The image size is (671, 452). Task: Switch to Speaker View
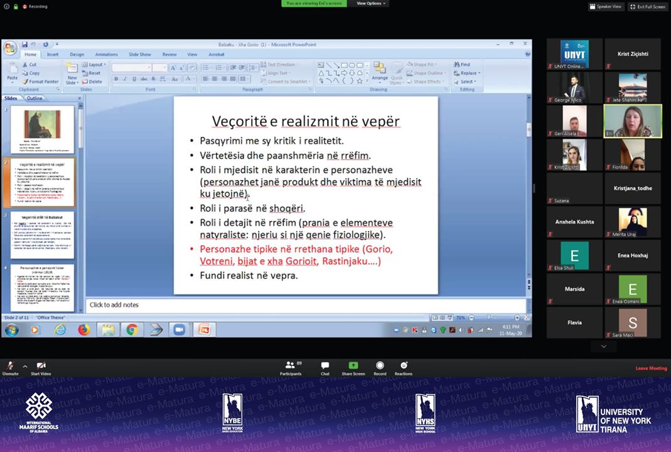point(605,6)
